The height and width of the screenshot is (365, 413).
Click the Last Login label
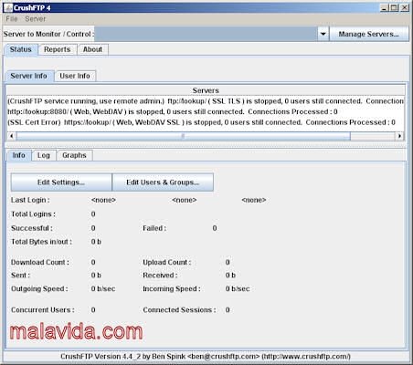point(30,200)
